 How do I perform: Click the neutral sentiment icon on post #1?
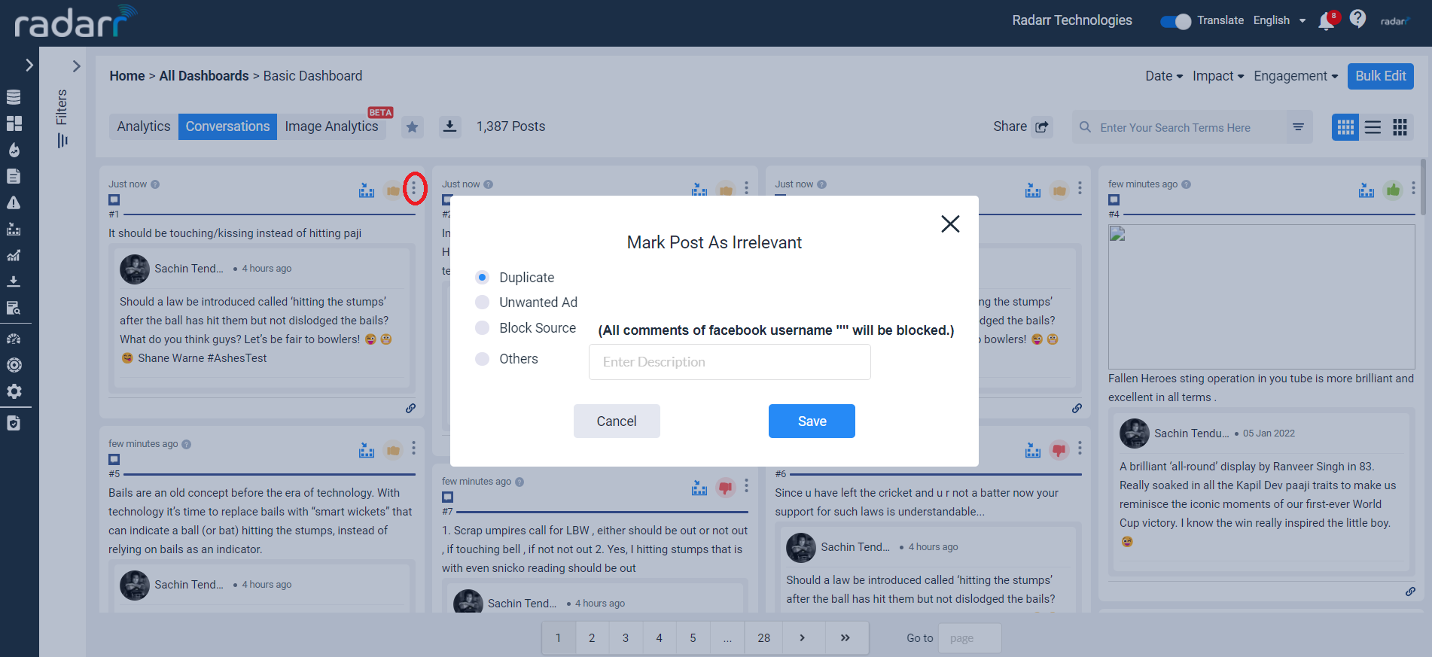393,190
